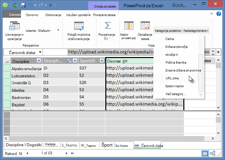The image size is (225, 160).
Task: Open the Undo history dropdown arrow
Action: 35,6
